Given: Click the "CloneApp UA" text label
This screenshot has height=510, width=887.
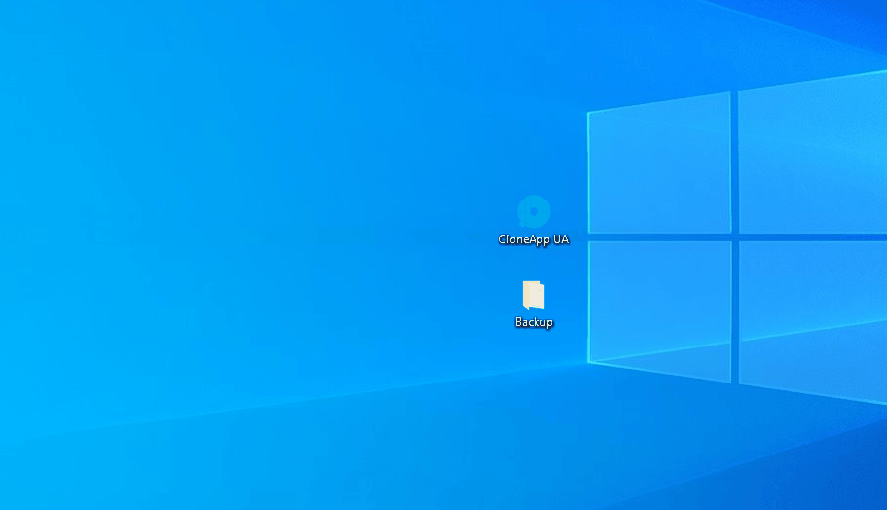Looking at the screenshot, I should [534, 239].
